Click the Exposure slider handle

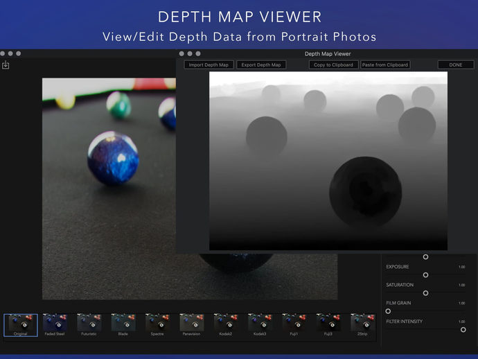tap(425, 275)
